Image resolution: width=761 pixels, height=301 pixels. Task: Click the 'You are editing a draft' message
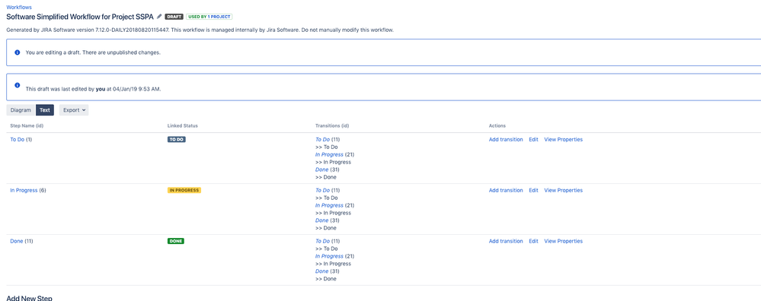(93, 52)
